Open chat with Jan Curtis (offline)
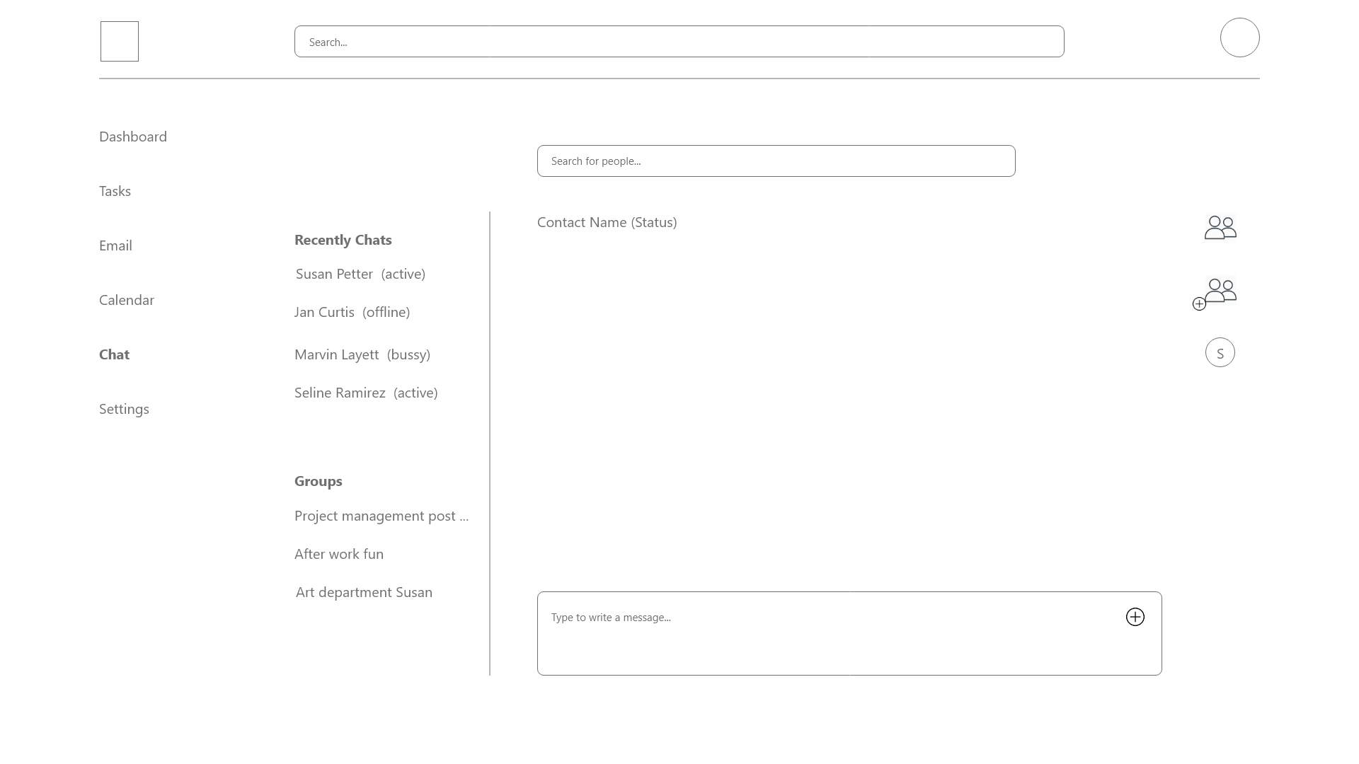The image size is (1359, 764). (x=352, y=312)
